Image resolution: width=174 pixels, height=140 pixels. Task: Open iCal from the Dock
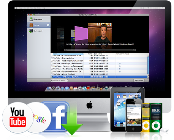76,88
